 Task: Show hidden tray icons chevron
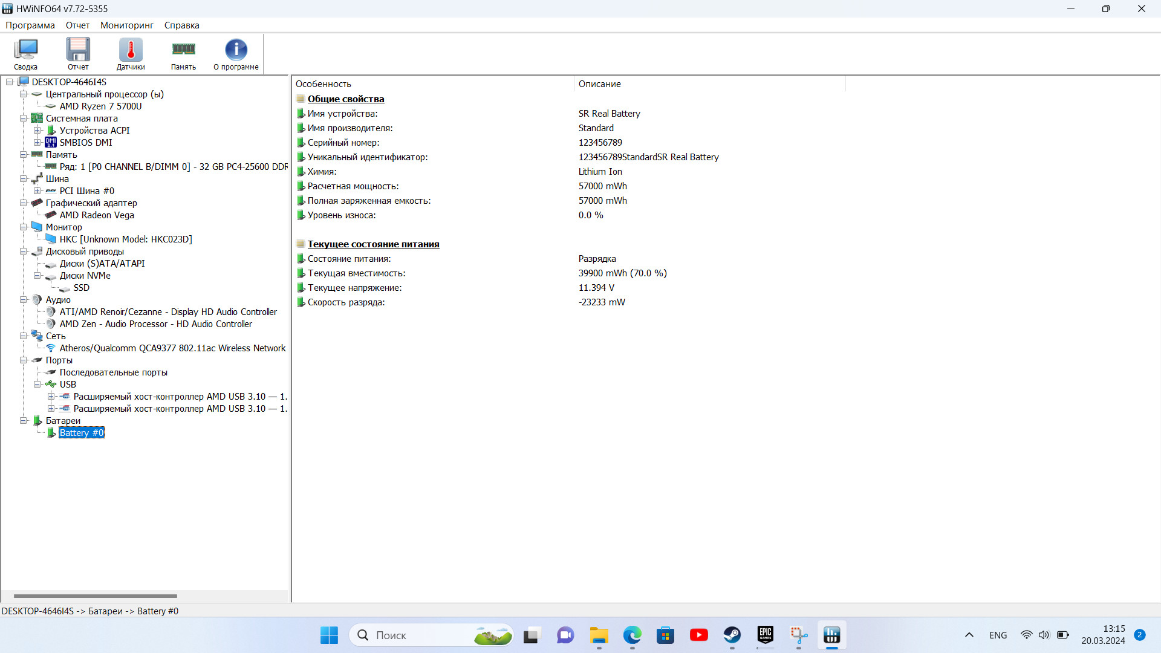(x=969, y=635)
